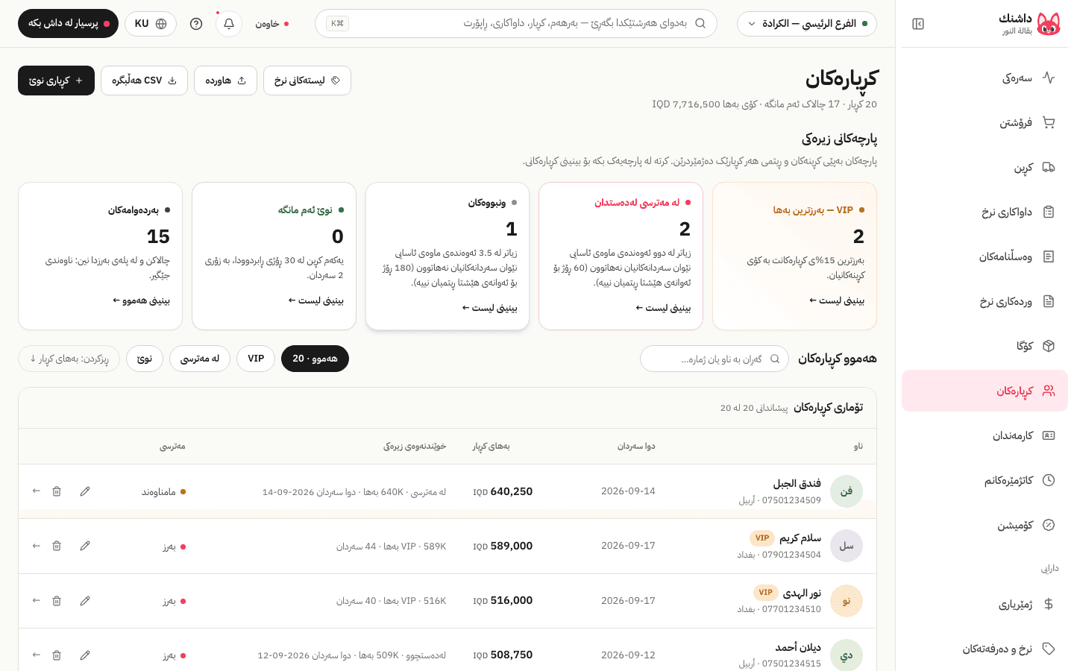
Task: Open کۆگا inventory sidebar item
Action: [984, 346]
